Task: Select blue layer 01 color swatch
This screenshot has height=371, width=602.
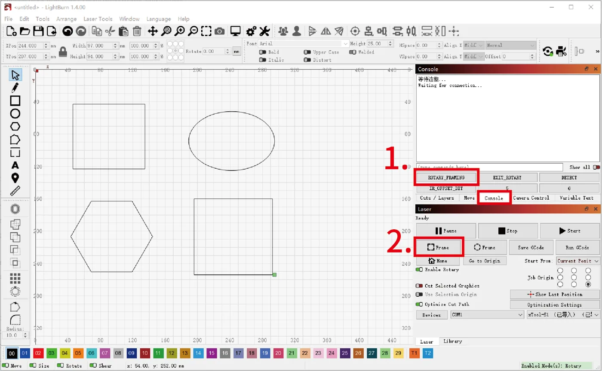Action: (25, 353)
